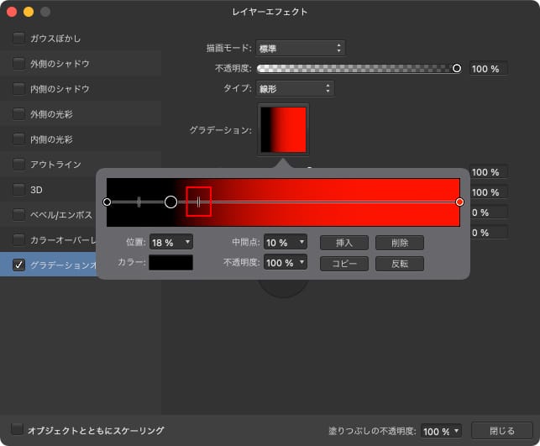Click the gradient preview thumbnail
This screenshot has width=540, height=446.
[284, 129]
